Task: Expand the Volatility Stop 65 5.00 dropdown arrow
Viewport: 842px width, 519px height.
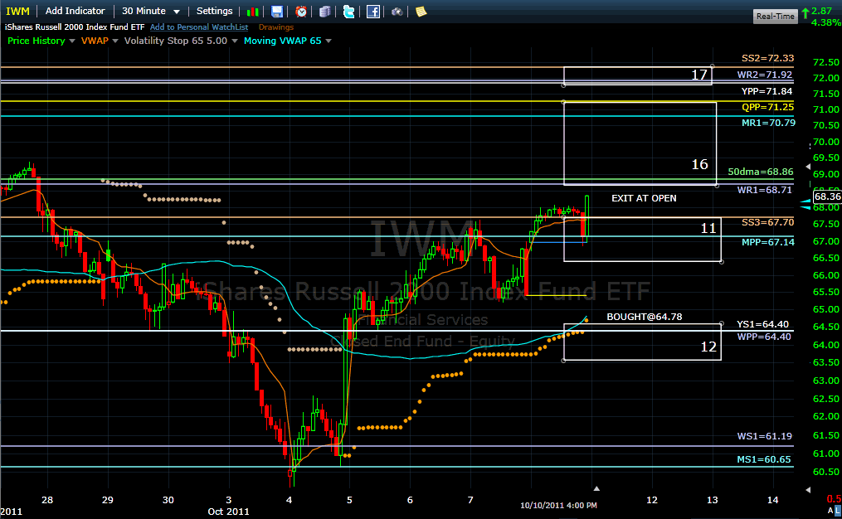Action: pos(234,41)
